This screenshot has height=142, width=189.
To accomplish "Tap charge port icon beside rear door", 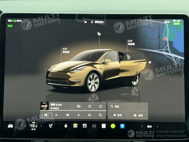I will 150,62.
